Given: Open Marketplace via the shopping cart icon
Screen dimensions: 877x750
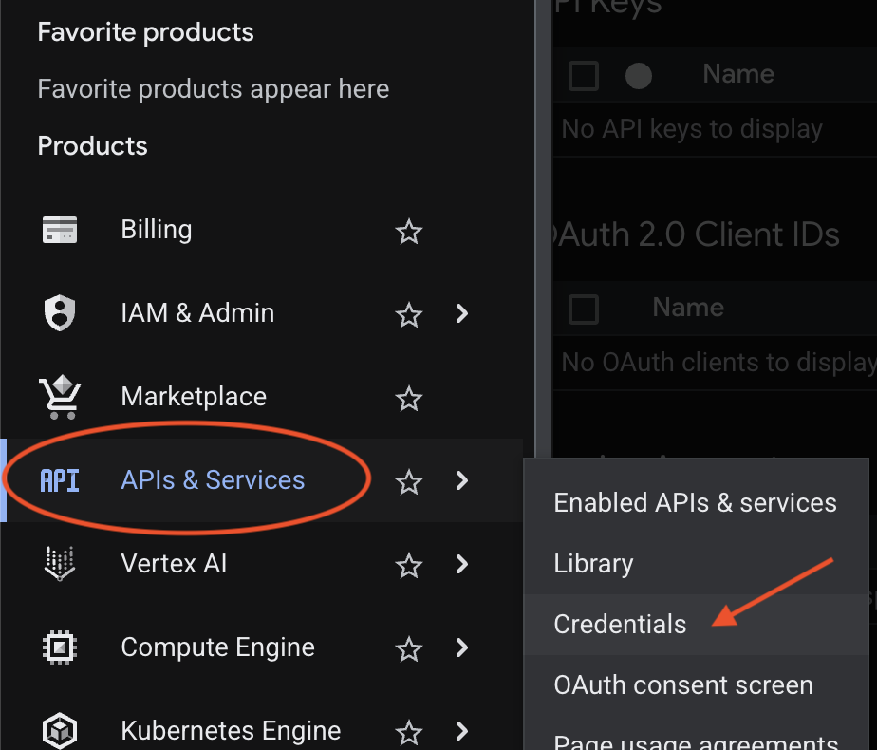Looking at the screenshot, I should [59, 397].
